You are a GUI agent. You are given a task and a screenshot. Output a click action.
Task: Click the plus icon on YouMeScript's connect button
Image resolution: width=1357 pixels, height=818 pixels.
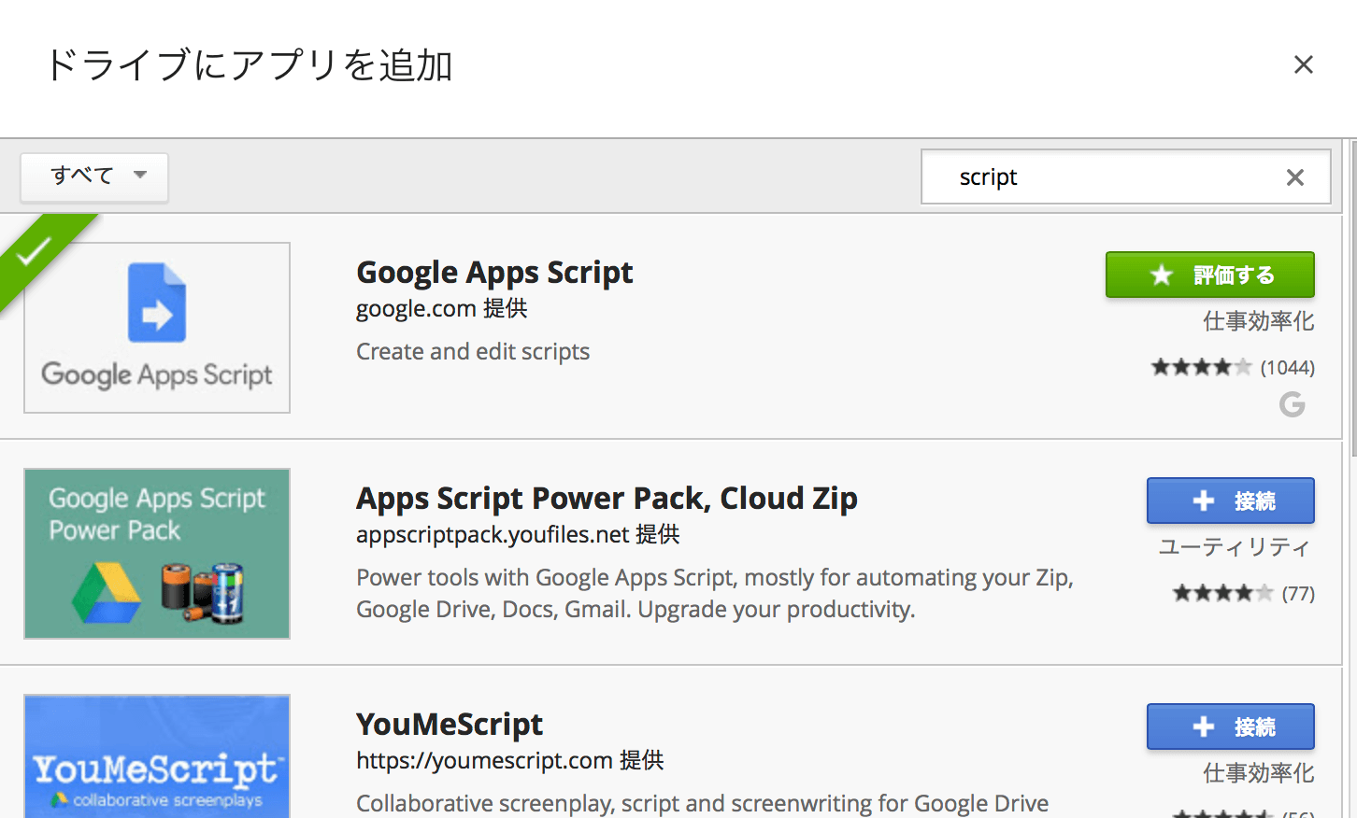point(1203,726)
